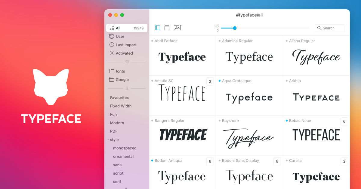Open the Google folder icon
The width and height of the screenshot is (361, 189).
click(112, 79)
